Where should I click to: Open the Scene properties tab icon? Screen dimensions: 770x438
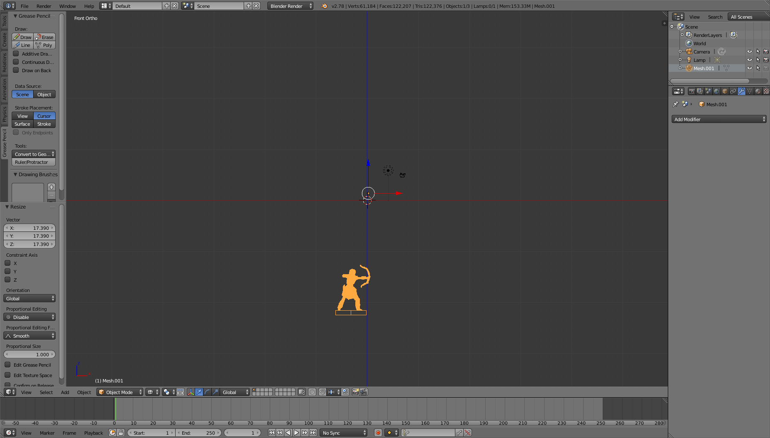click(x=708, y=91)
